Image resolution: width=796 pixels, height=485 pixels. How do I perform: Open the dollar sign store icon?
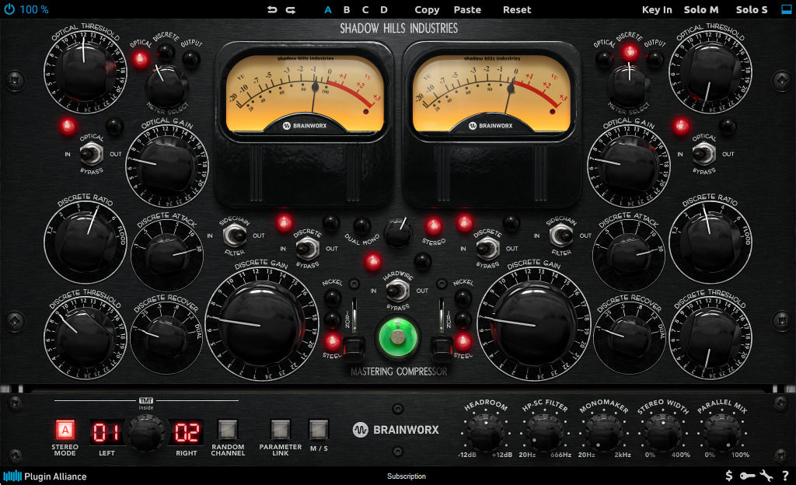click(729, 476)
